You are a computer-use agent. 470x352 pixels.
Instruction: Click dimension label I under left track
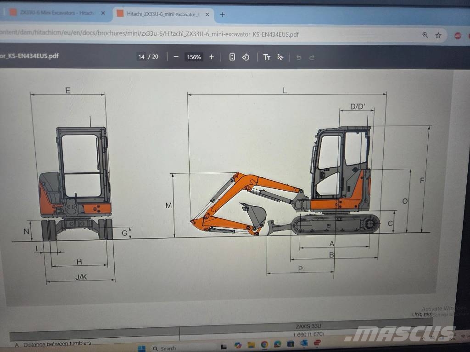point(37,248)
